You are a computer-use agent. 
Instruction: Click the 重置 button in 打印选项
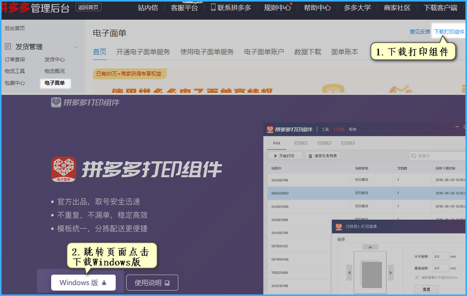(x=426, y=289)
